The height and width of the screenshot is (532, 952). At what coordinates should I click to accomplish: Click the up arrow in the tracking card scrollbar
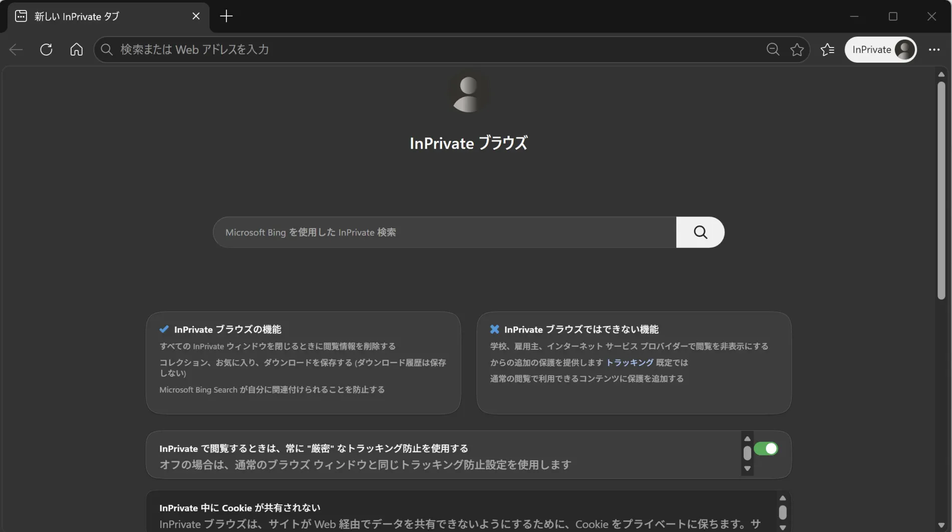tap(747, 439)
